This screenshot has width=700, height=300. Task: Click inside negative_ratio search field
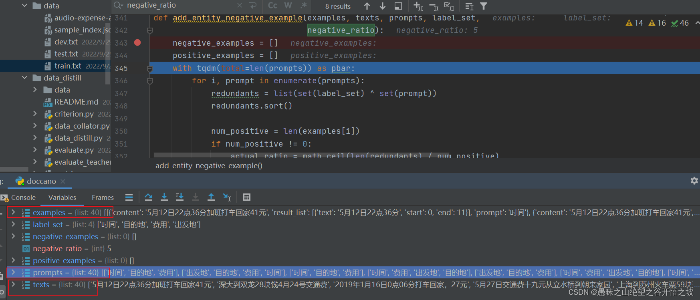point(180,5)
